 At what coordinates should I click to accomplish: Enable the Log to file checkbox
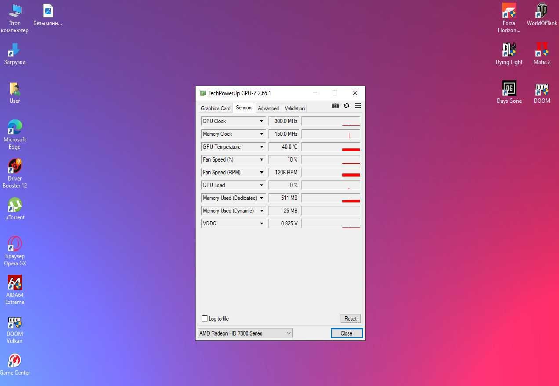point(204,318)
